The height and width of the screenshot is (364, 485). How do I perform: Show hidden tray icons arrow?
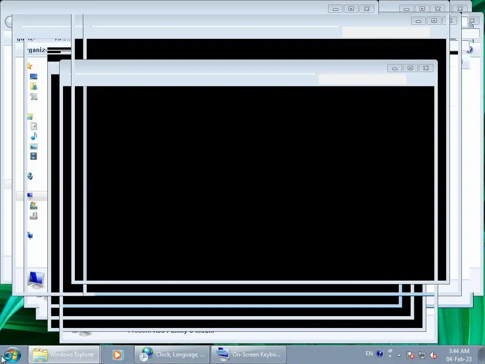pyautogui.click(x=399, y=355)
